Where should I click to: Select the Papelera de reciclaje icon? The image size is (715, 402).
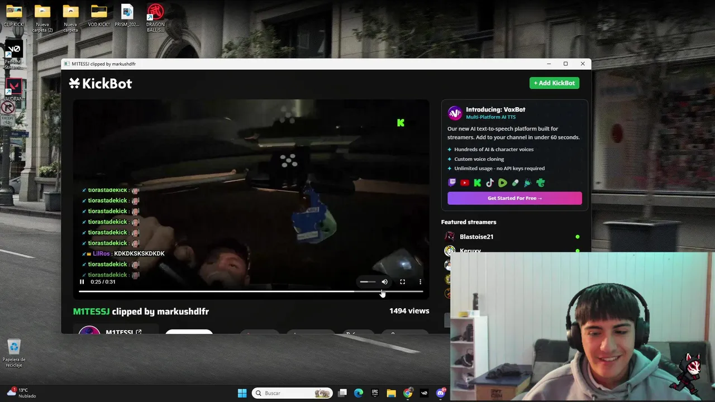click(14, 353)
